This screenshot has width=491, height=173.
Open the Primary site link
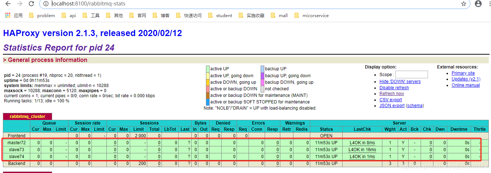pos(463,73)
